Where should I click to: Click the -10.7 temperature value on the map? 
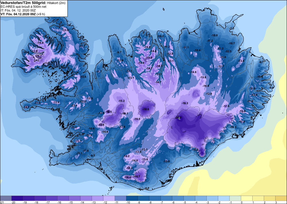[232, 43]
